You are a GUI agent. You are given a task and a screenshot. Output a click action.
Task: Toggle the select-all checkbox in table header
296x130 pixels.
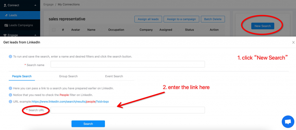54,30
